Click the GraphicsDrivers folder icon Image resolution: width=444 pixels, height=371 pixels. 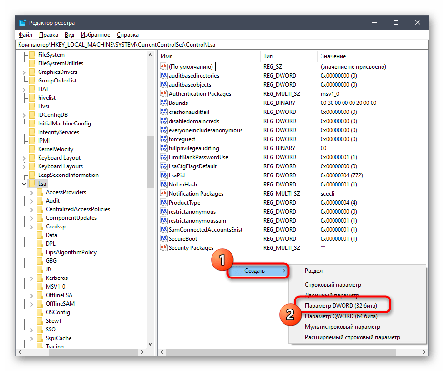32,72
